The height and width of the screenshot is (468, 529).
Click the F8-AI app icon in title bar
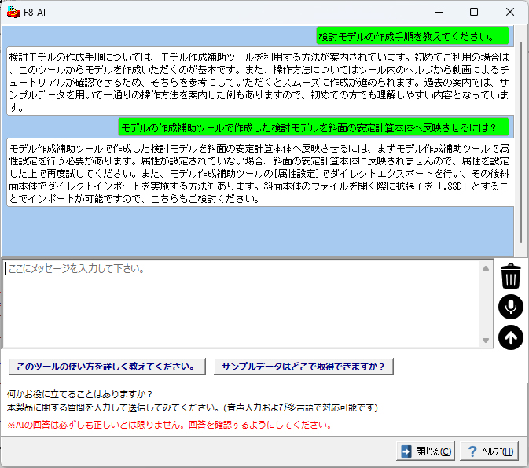13,12
